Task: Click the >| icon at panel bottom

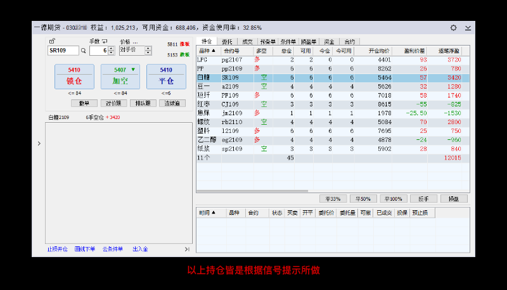Action: [x=187, y=249]
